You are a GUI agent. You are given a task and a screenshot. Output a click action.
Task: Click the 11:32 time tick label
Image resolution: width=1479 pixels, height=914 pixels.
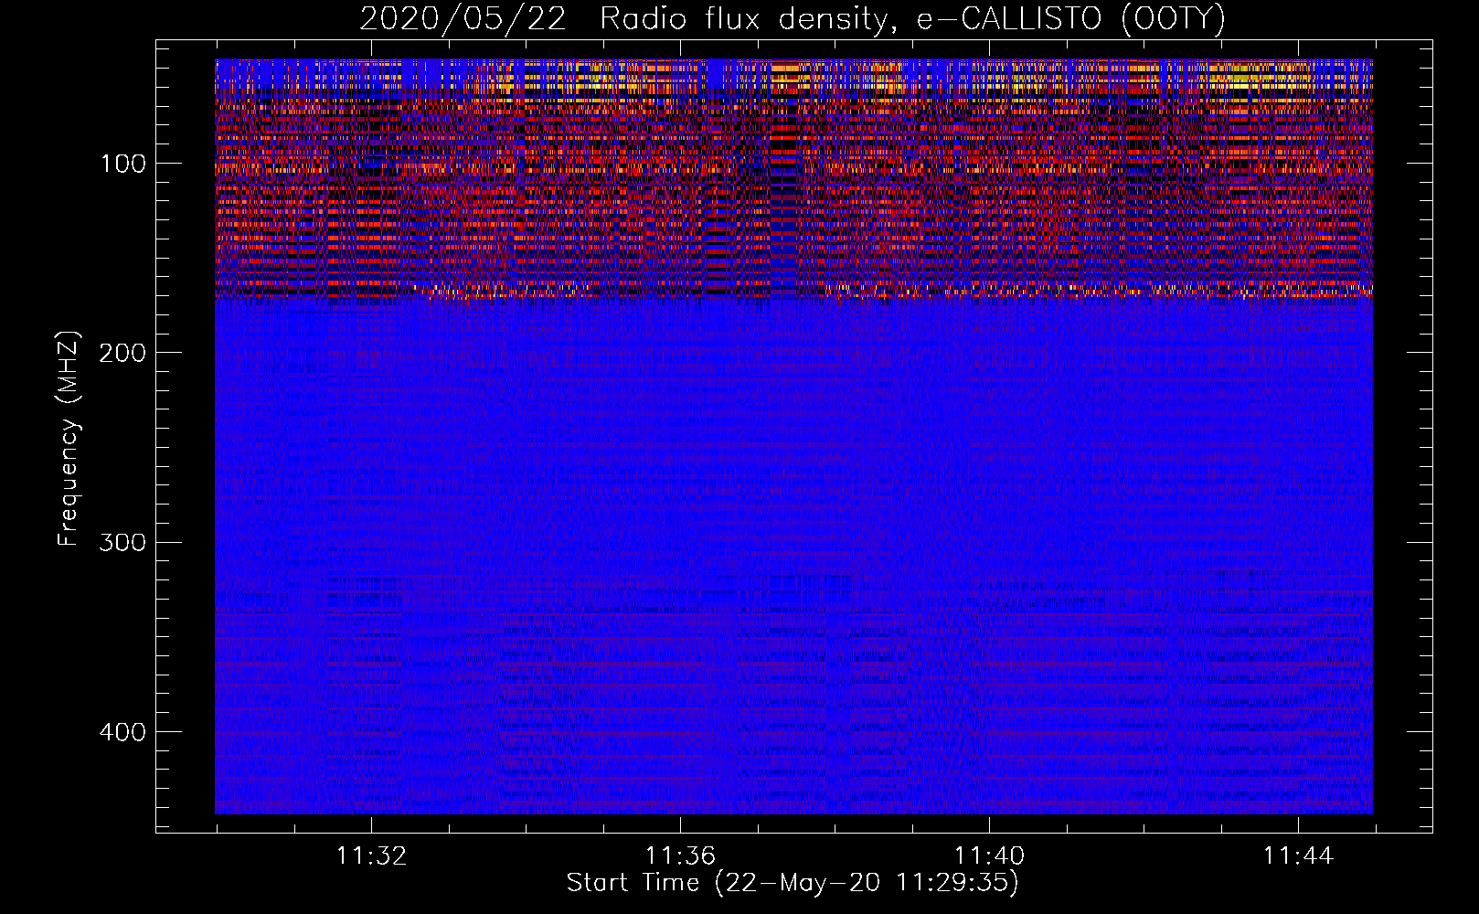coord(371,856)
